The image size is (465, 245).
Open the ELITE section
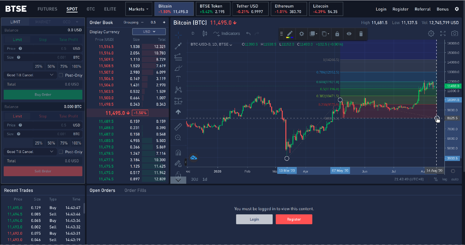coord(110,9)
